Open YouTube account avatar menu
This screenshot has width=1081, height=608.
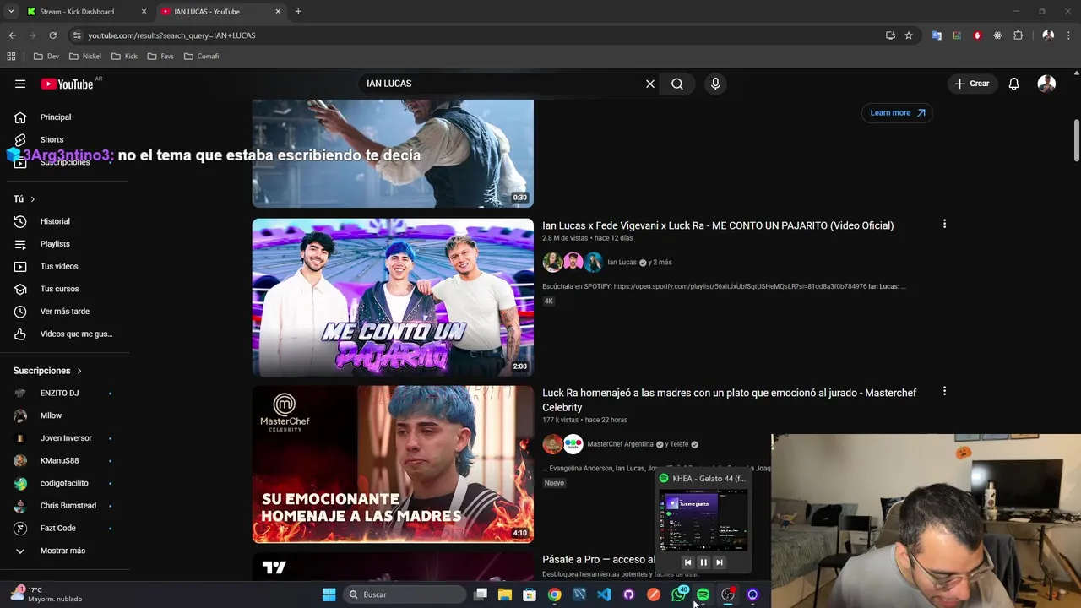[x=1046, y=84]
